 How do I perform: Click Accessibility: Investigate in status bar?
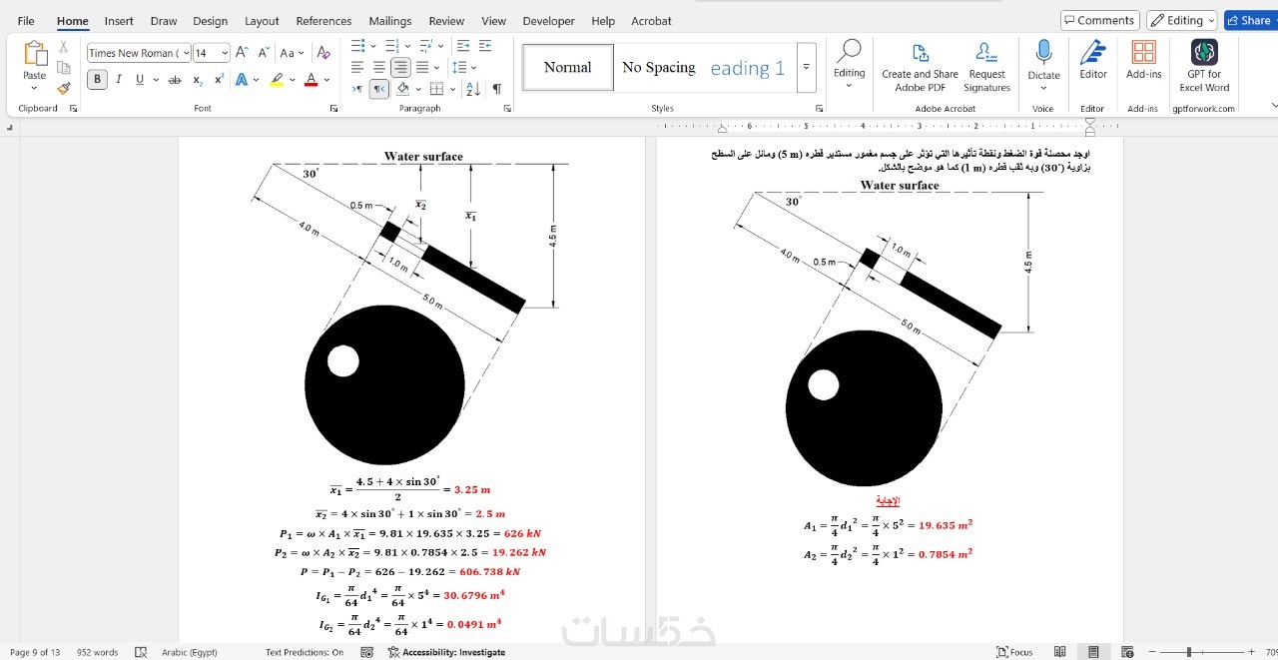click(446, 652)
